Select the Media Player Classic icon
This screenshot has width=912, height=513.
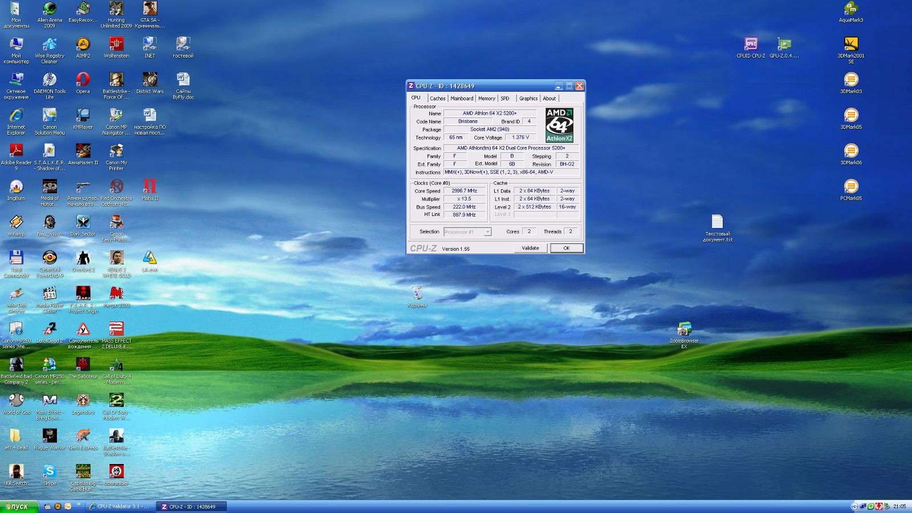click(50, 300)
